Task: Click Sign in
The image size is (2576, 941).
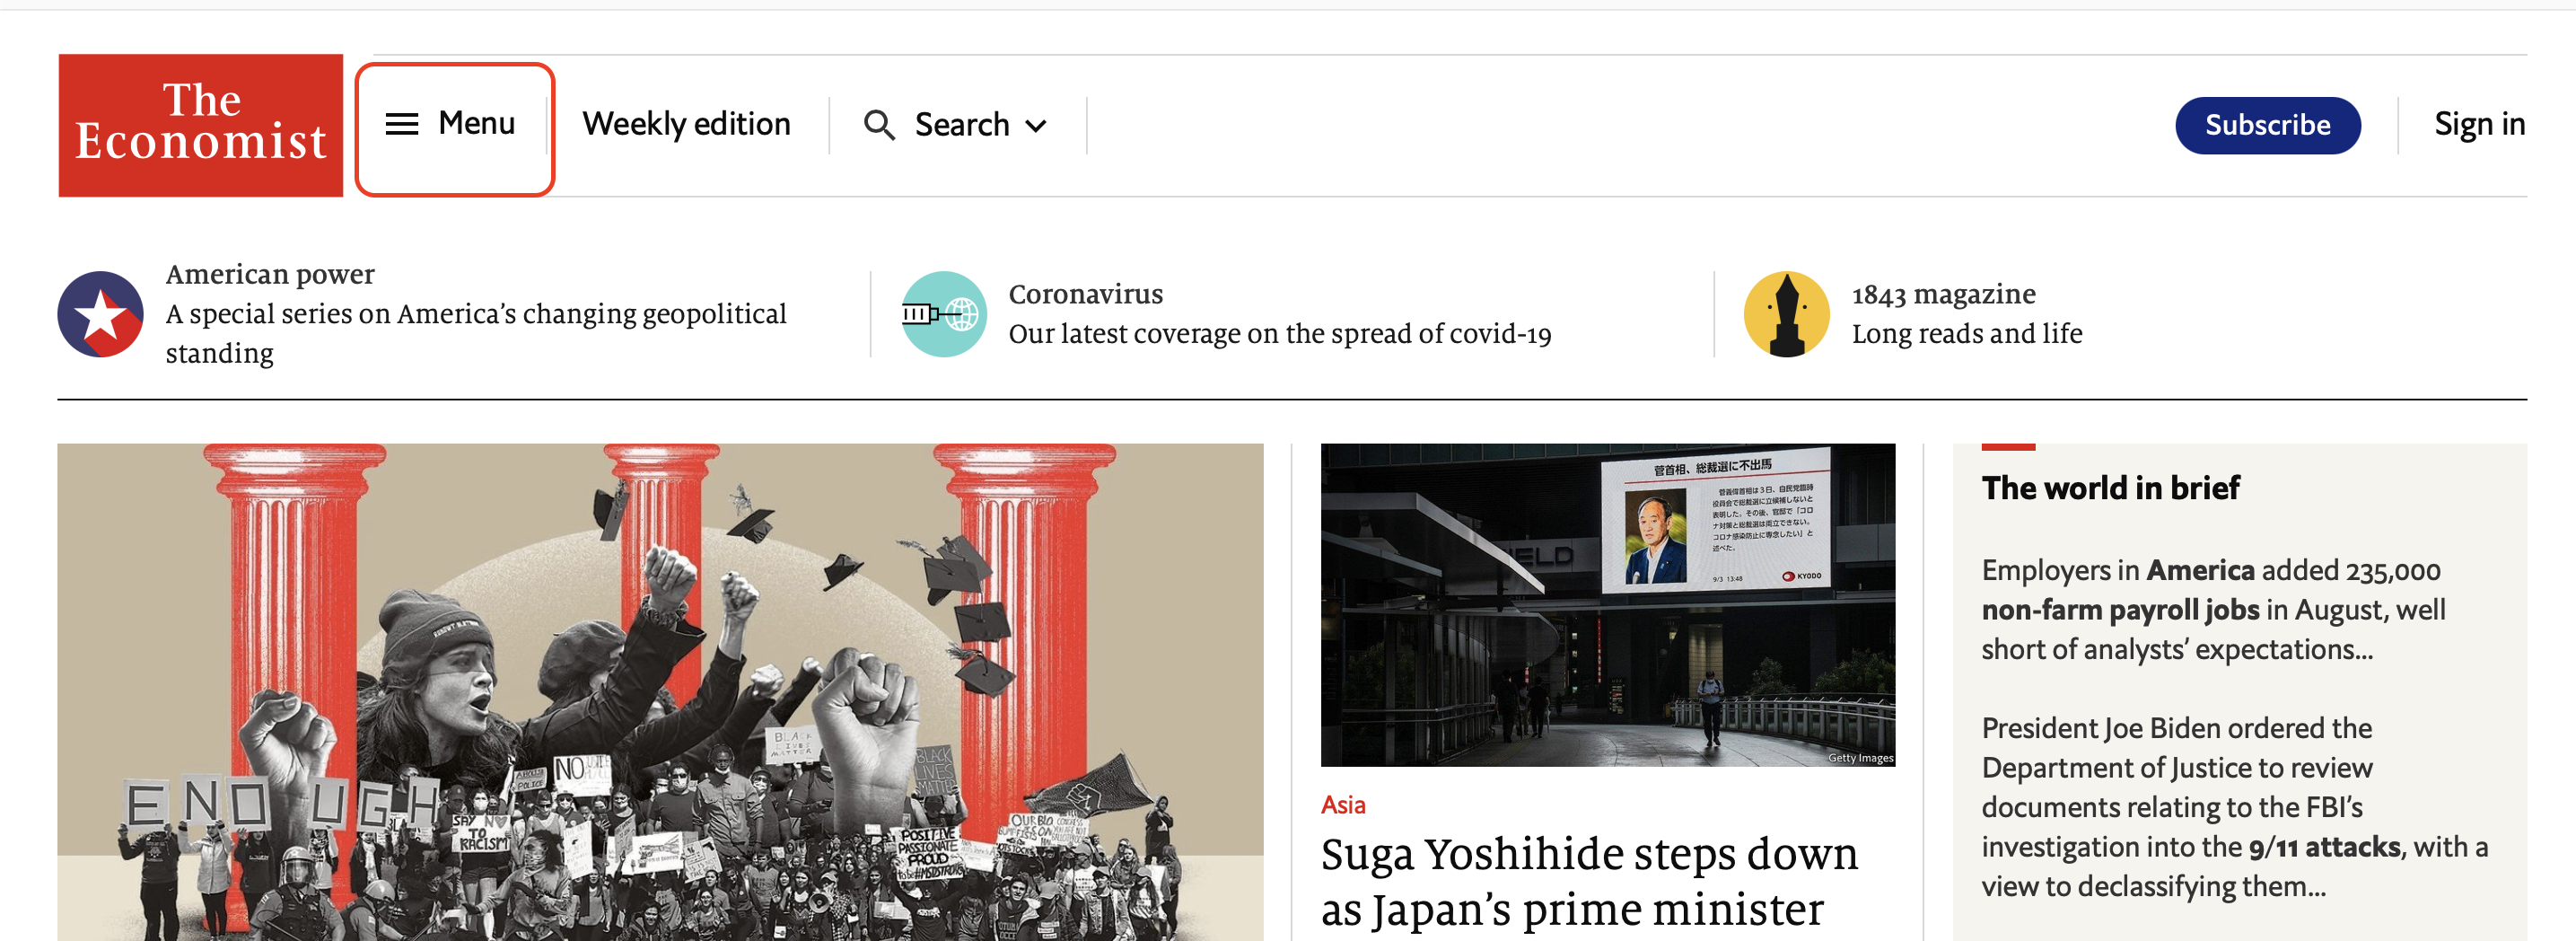Action: (x=2479, y=124)
